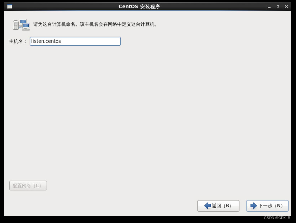This screenshot has height=223, width=296.
Task: Click the CentOS 安装程序 title bar text
Action: tap(139, 6)
